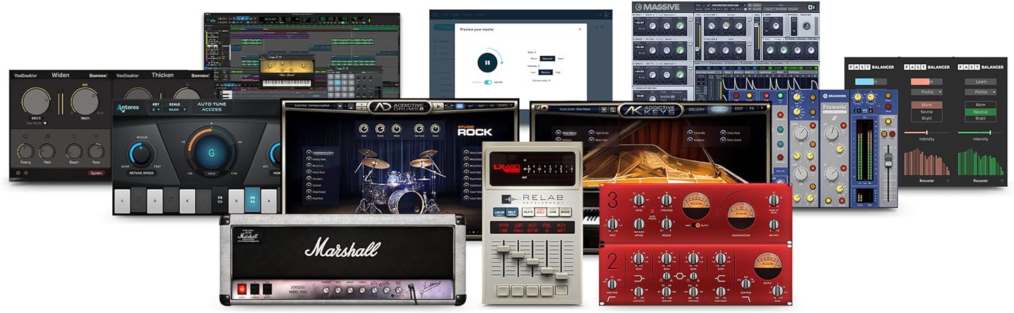Toggle the original/master switch in preview

coord(487,82)
